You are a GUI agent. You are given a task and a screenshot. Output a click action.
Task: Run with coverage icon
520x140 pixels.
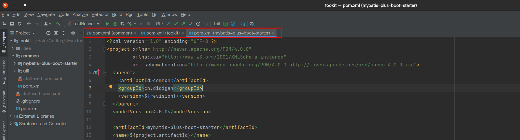(122, 24)
